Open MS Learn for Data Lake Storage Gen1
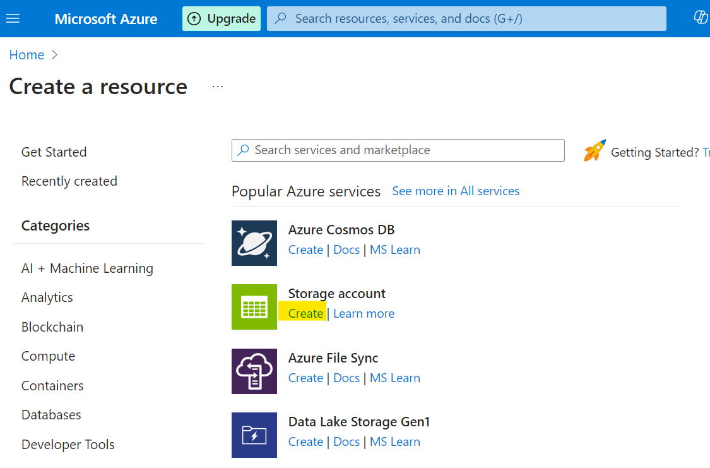Image resolution: width=710 pixels, height=468 pixels. (x=395, y=441)
